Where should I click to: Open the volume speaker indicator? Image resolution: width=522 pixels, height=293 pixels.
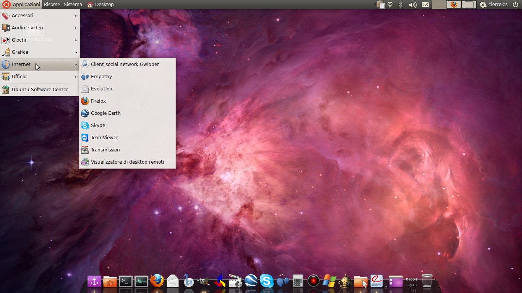coord(413,5)
